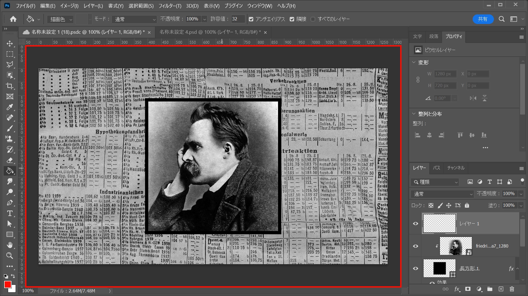This screenshot has height=296, width=528.
Task: Enable すべてのレイヤー checkbox
Action: click(x=313, y=19)
